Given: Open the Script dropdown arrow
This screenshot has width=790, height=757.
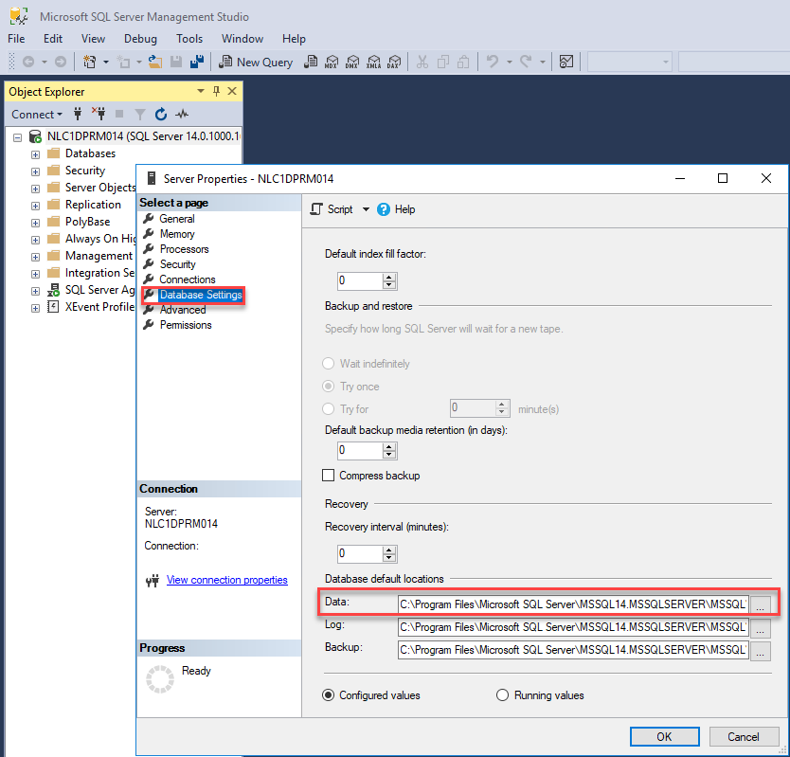Looking at the screenshot, I should (366, 209).
